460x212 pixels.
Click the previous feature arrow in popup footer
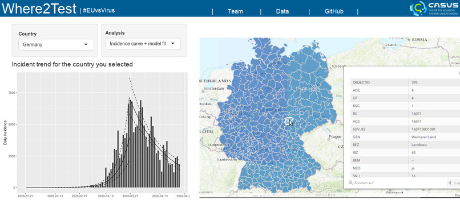coord(450,183)
